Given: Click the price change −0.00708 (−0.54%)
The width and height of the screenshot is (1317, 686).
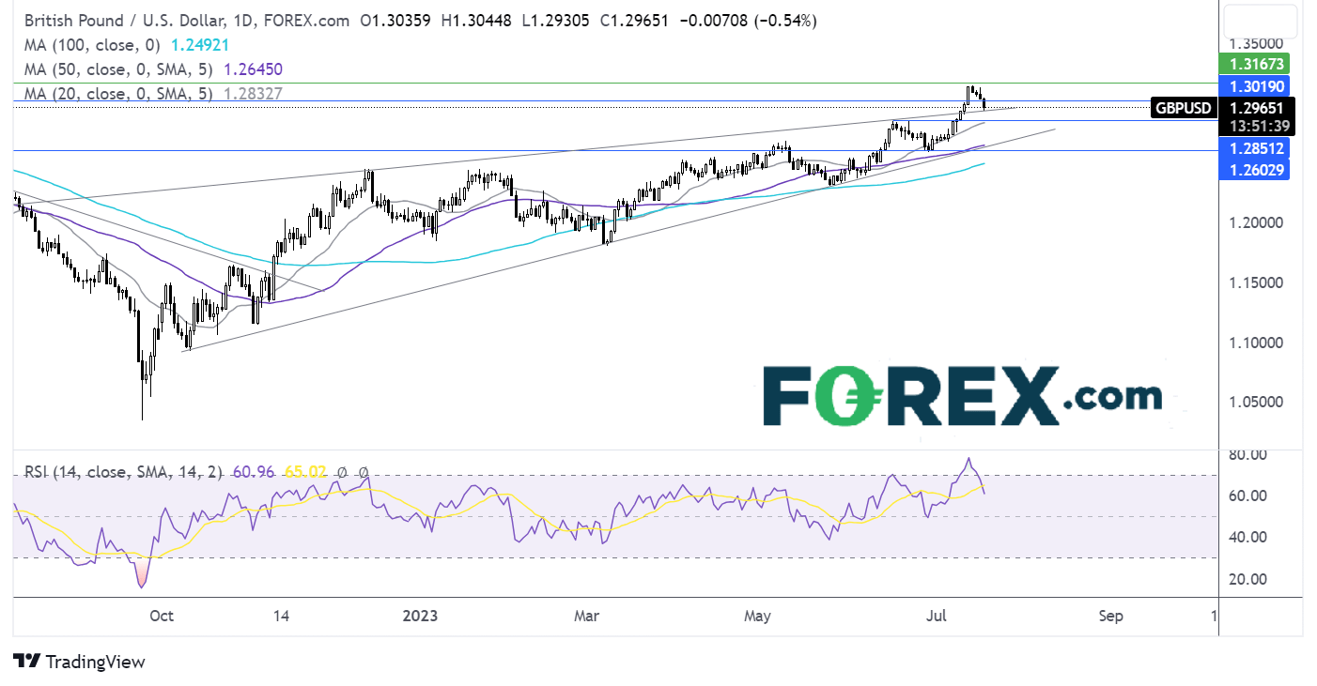Looking at the screenshot, I should point(749,19).
